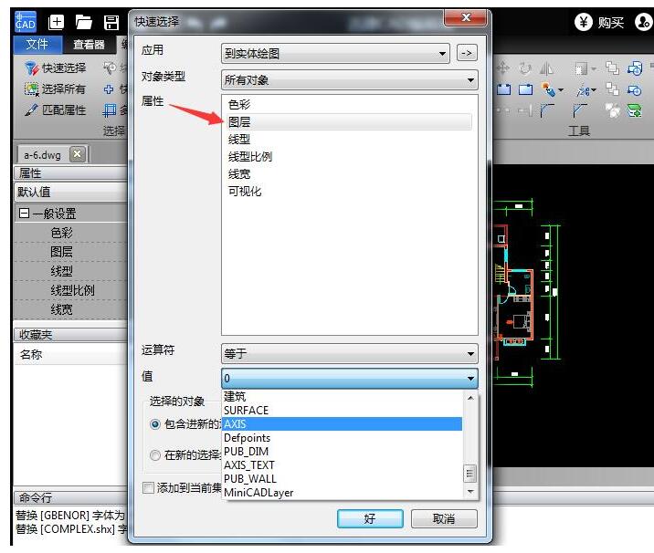This screenshot has height=553, width=654.
Task: Open the 运算符 dropdown showing 等于
Action: pos(350,354)
